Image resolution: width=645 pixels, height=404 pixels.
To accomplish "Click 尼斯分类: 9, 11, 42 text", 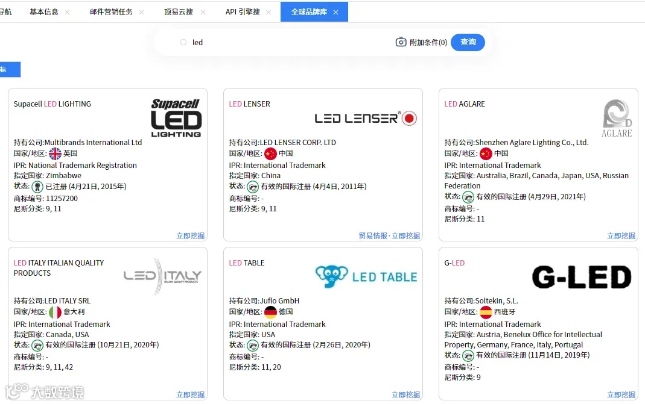I will tap(43, 367).
